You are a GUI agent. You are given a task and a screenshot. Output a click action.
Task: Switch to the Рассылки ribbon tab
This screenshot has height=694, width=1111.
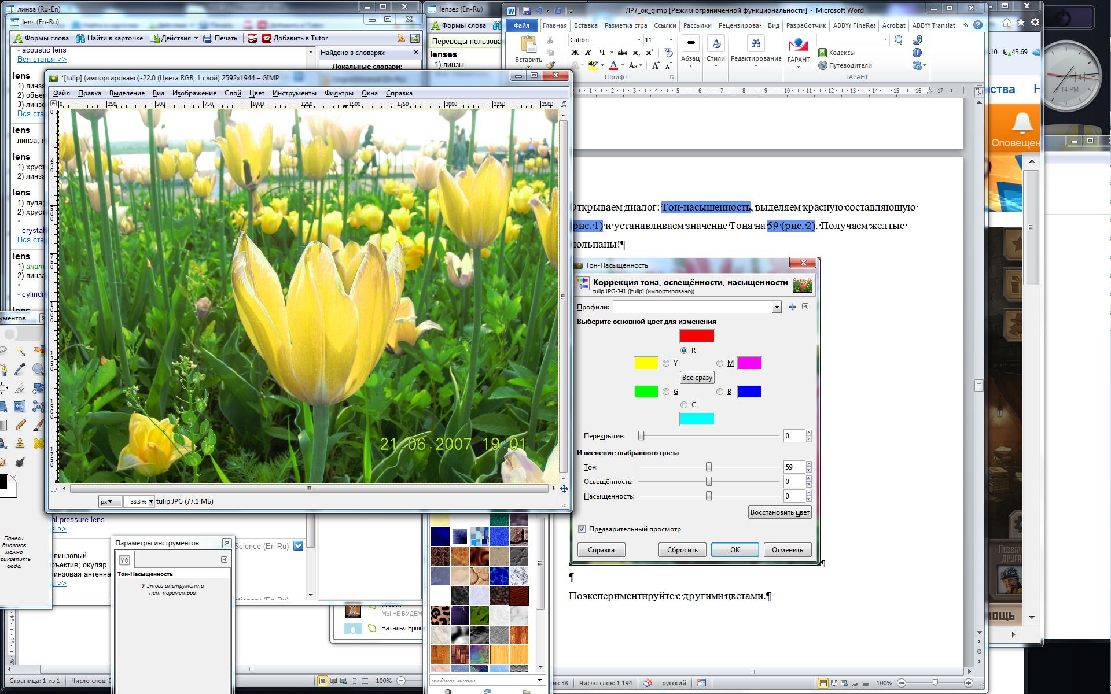coord(697,25)
